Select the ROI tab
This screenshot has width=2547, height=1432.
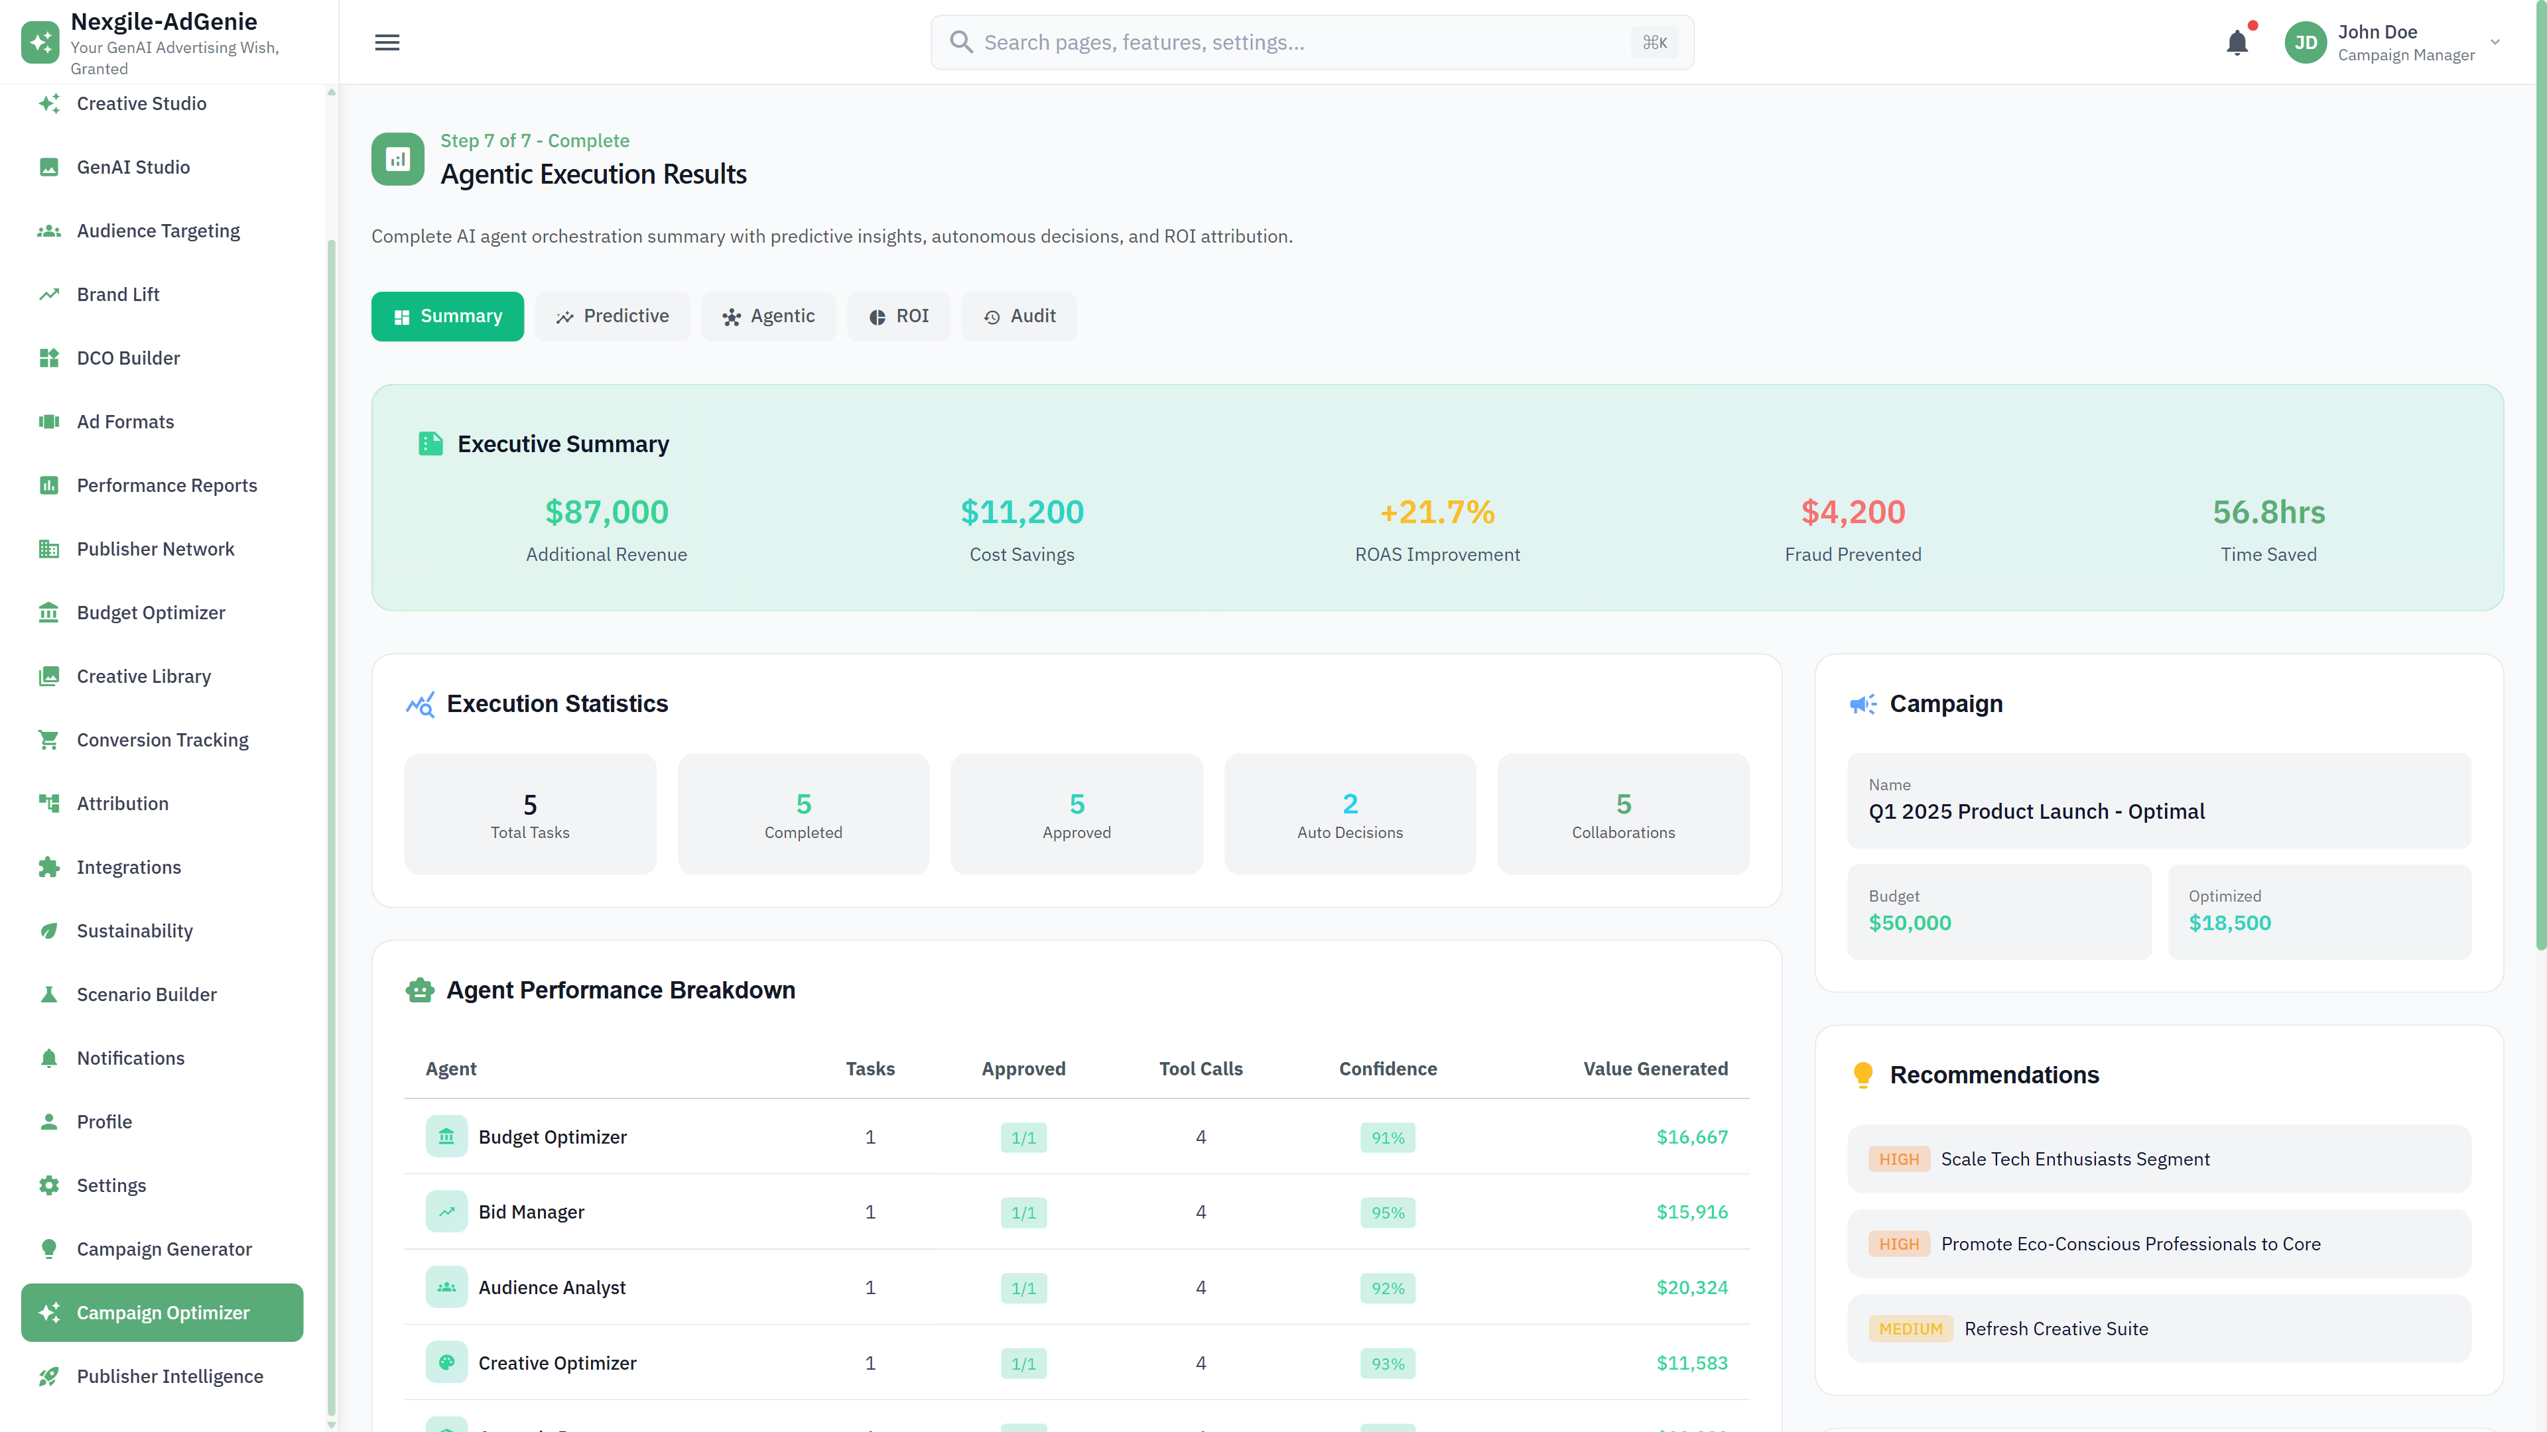tap(899, 316)
